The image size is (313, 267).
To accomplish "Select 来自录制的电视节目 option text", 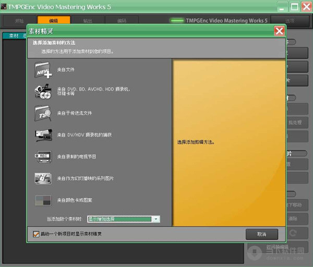I will tap(77, 156).
